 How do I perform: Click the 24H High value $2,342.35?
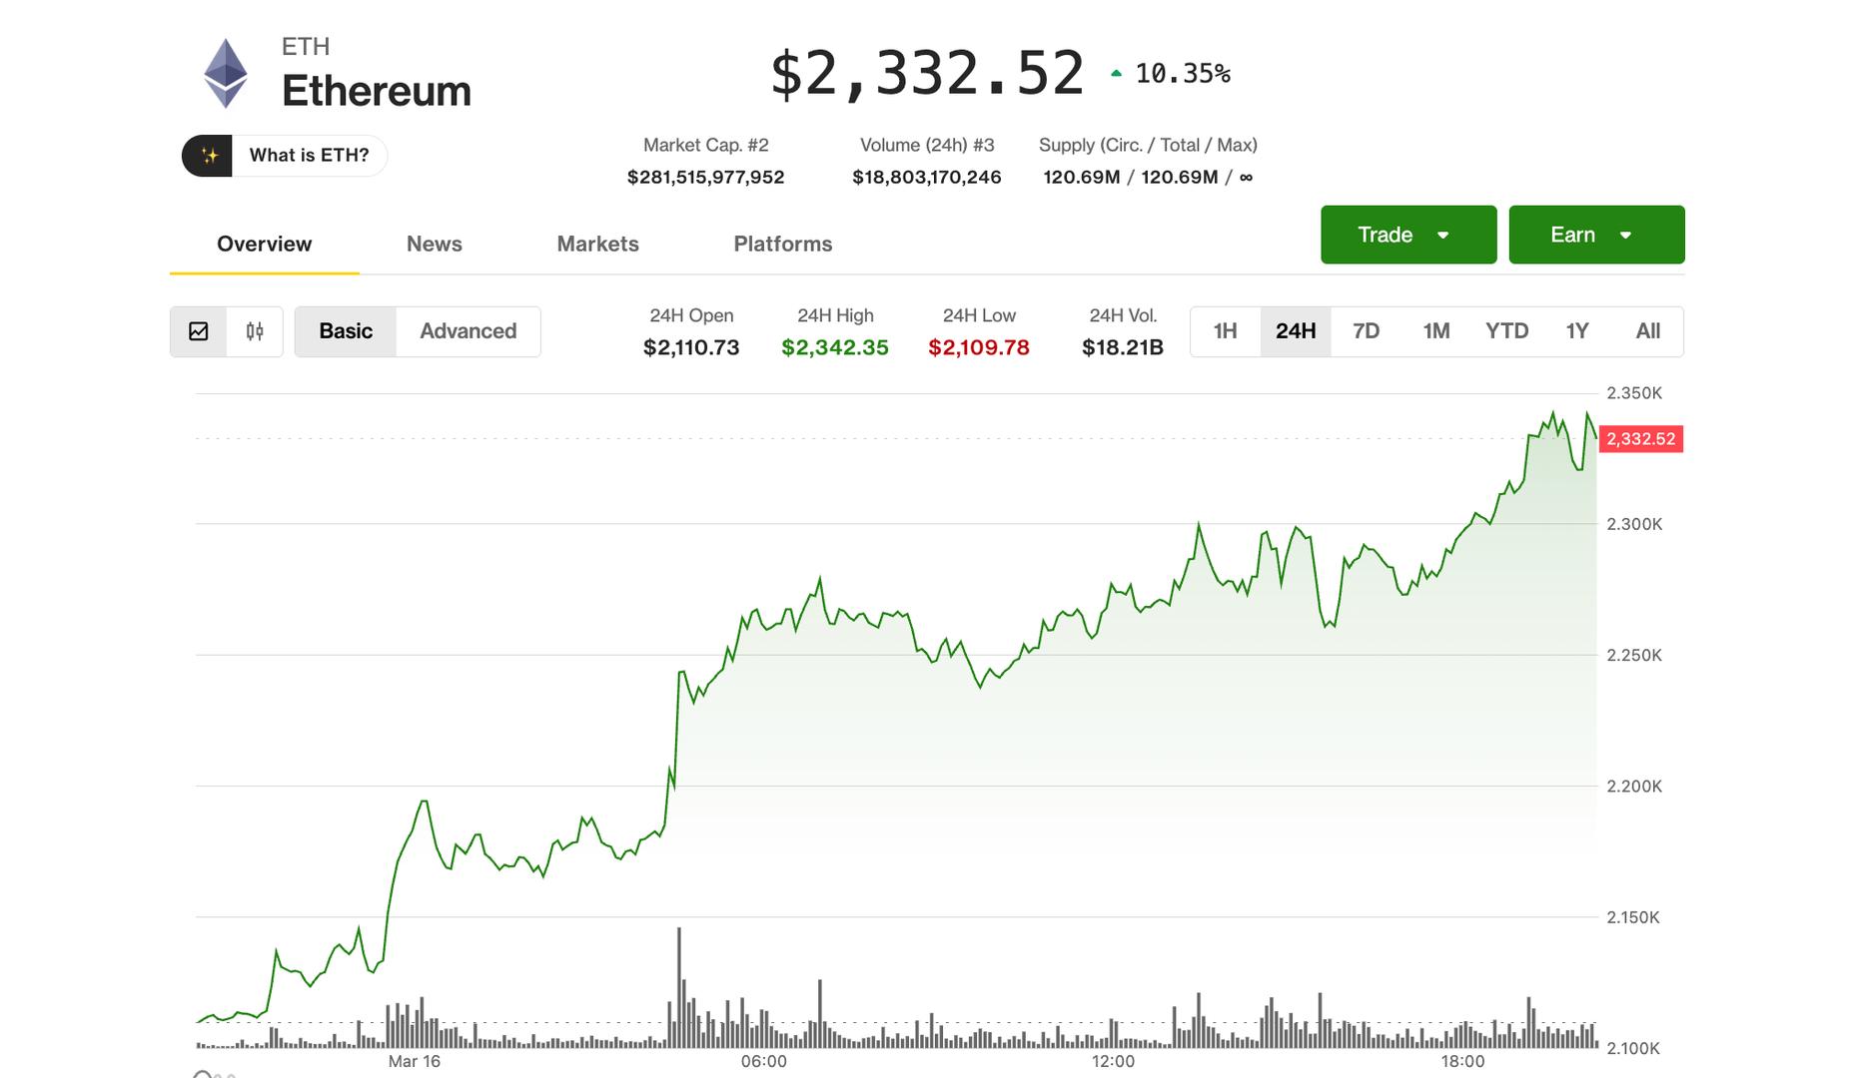pos(835,347)
